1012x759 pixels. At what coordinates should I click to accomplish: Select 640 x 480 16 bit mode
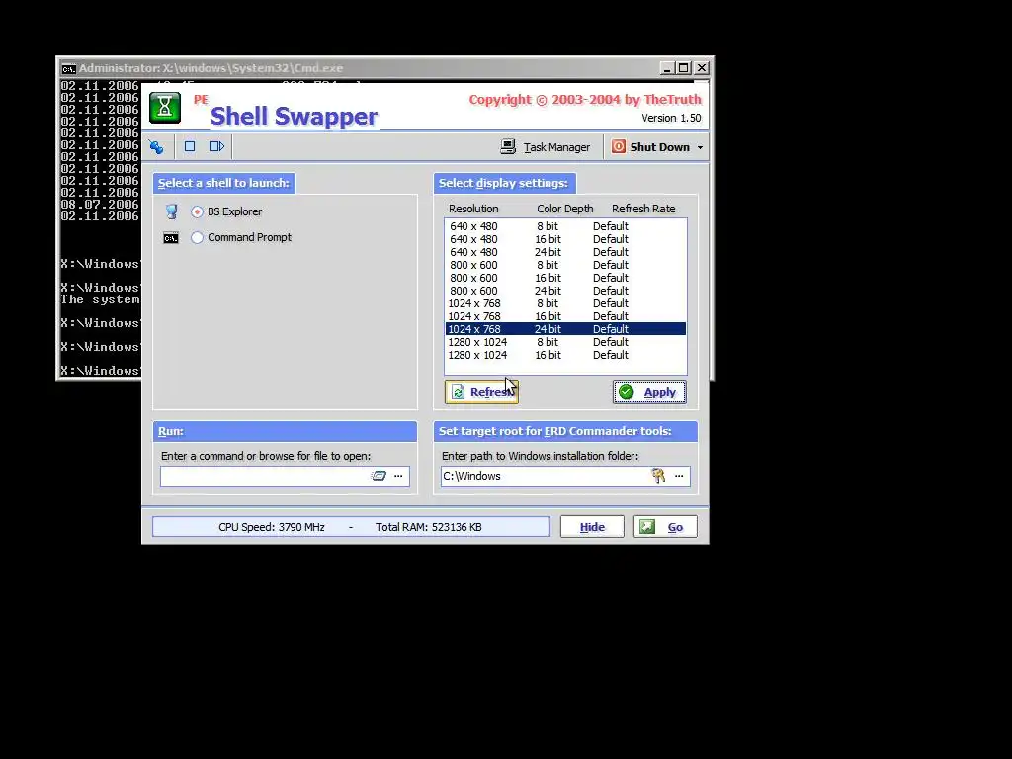(565, 239)
